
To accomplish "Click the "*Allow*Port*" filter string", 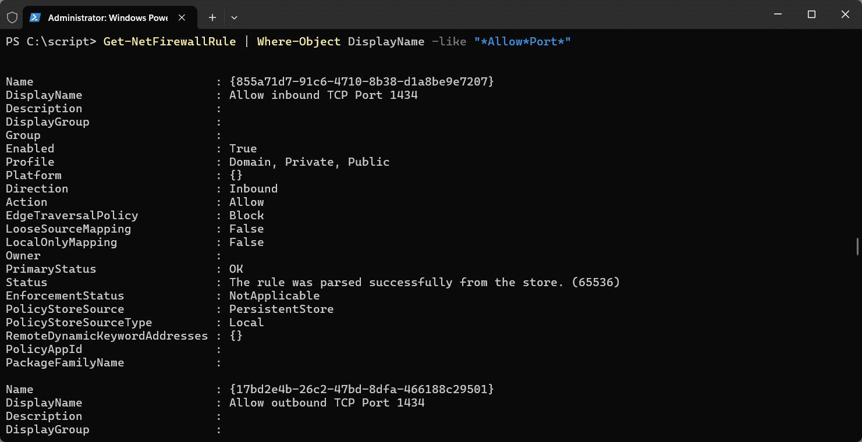I will point(521,41).
